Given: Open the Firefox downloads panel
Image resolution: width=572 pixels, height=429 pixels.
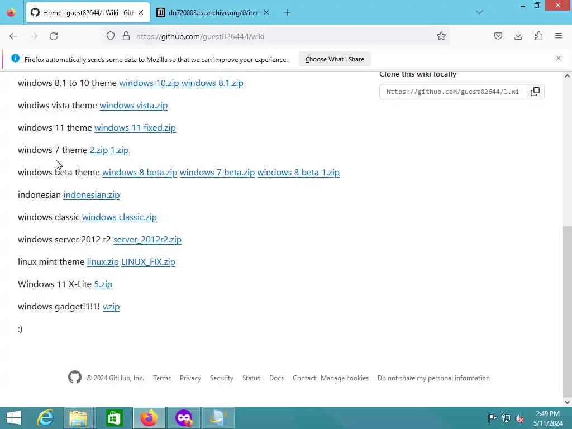Looking at the screenshot, I should click(518, 36).
